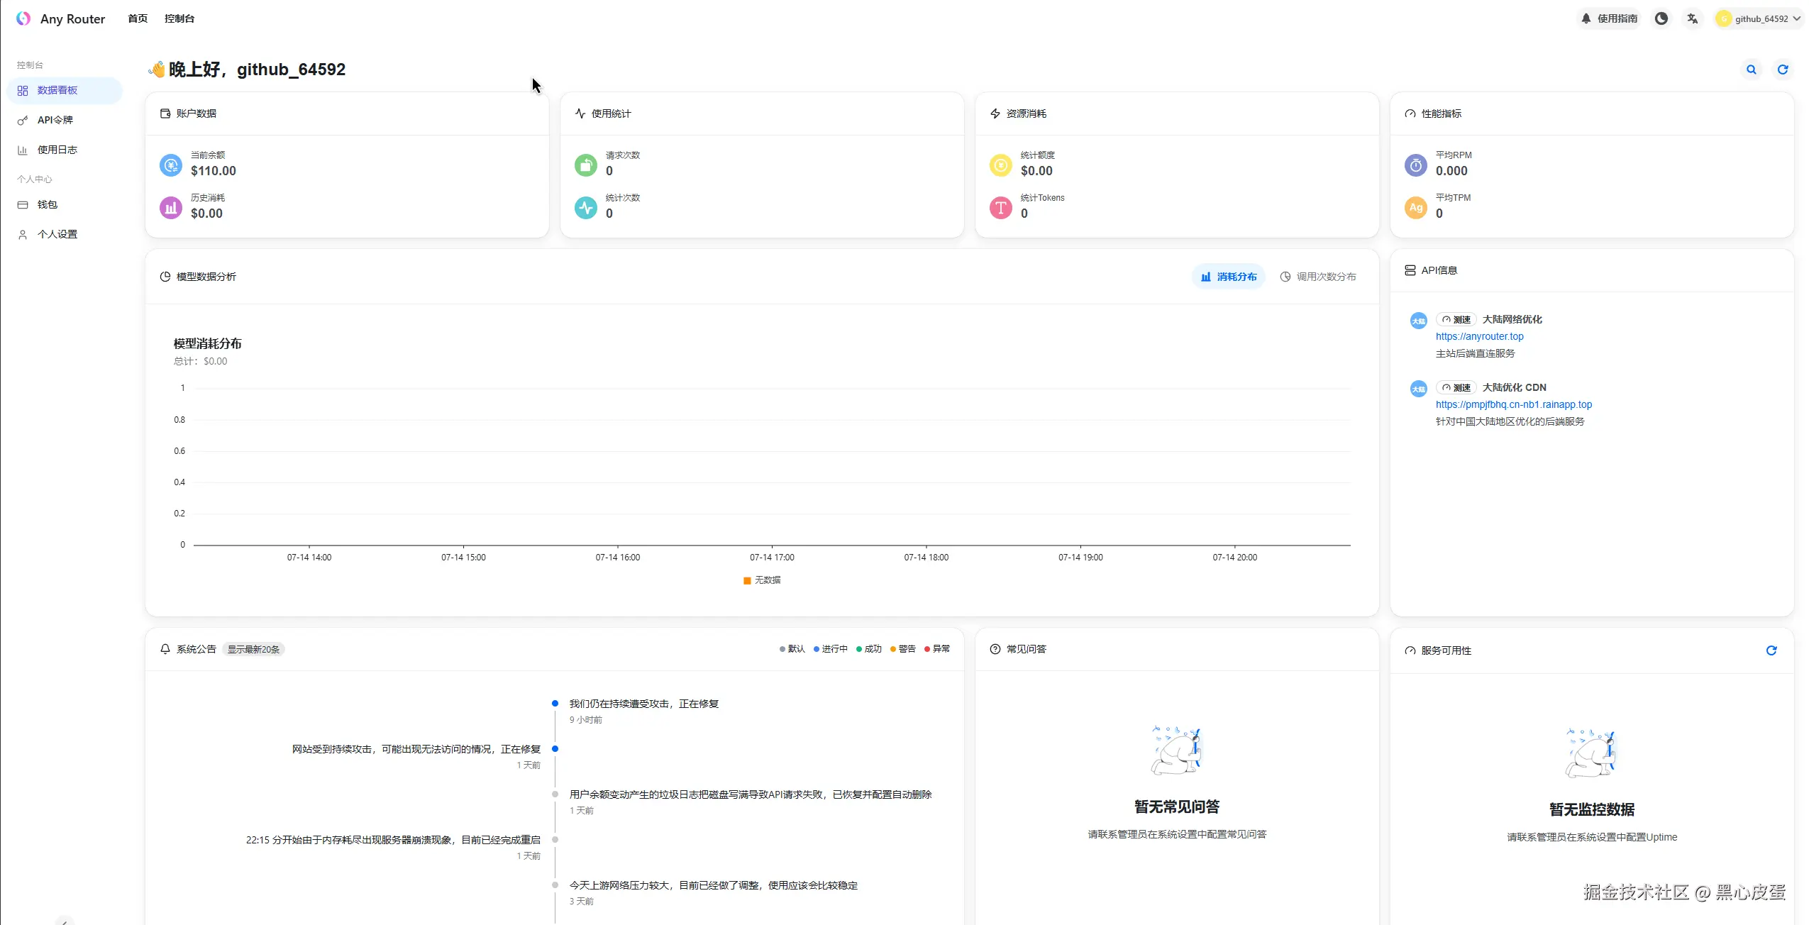Click the 统计次数 pulse icon
Image resolution: width=1809 pixels, height=925 pixels.
pos(586,208)
